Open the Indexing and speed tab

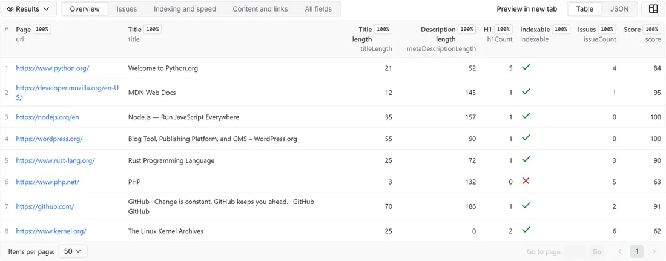pyautogui.click(x=185, y=9)
